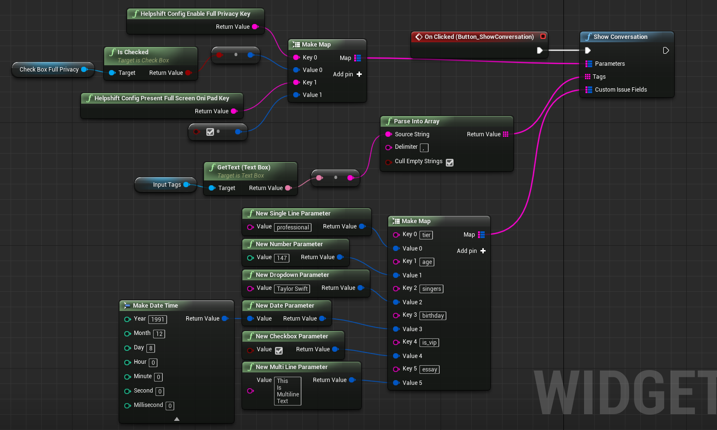This screenshot has width=717, height=430.
Task: Click the Parameters map pin on Show Conversation
Action: pyautogui.click(x=588, y=64)
